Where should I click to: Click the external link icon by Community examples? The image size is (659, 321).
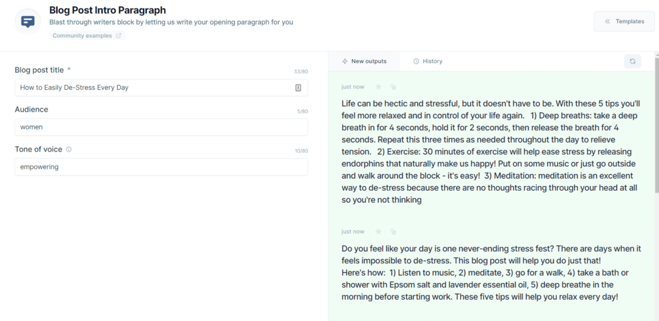point(118,36)
